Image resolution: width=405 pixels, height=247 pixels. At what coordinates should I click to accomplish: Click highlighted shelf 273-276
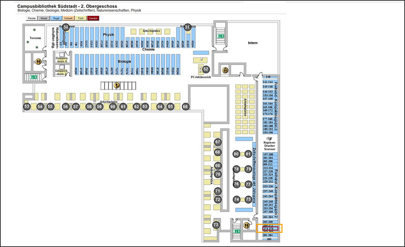[x=270, y=229]
